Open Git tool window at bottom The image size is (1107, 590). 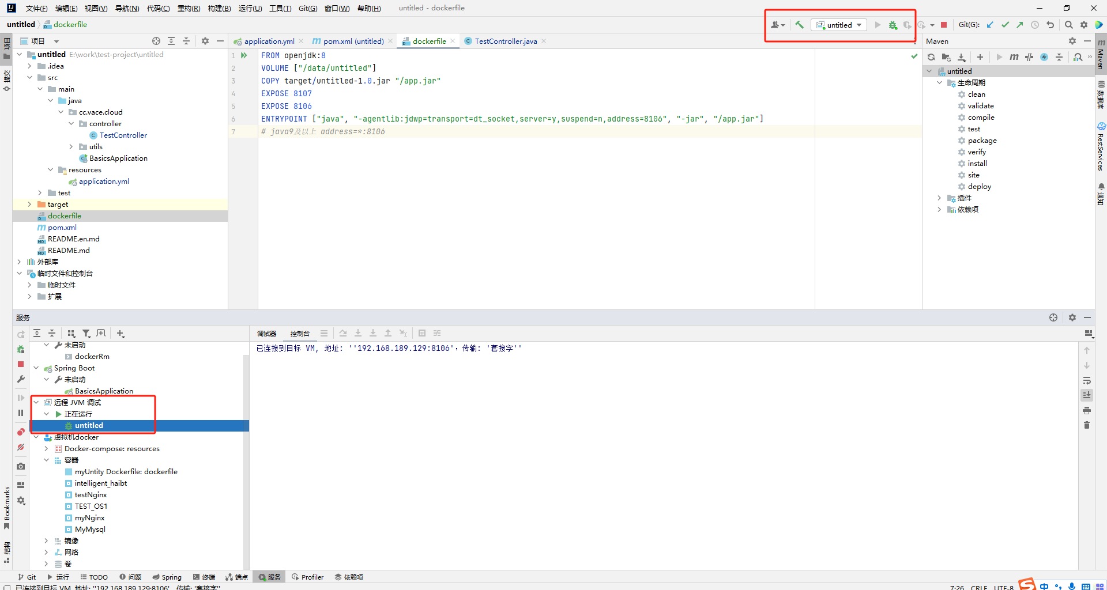click(x=27, y=577)
